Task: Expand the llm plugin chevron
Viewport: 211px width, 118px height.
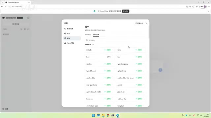Action: click(x=144, y=57)
